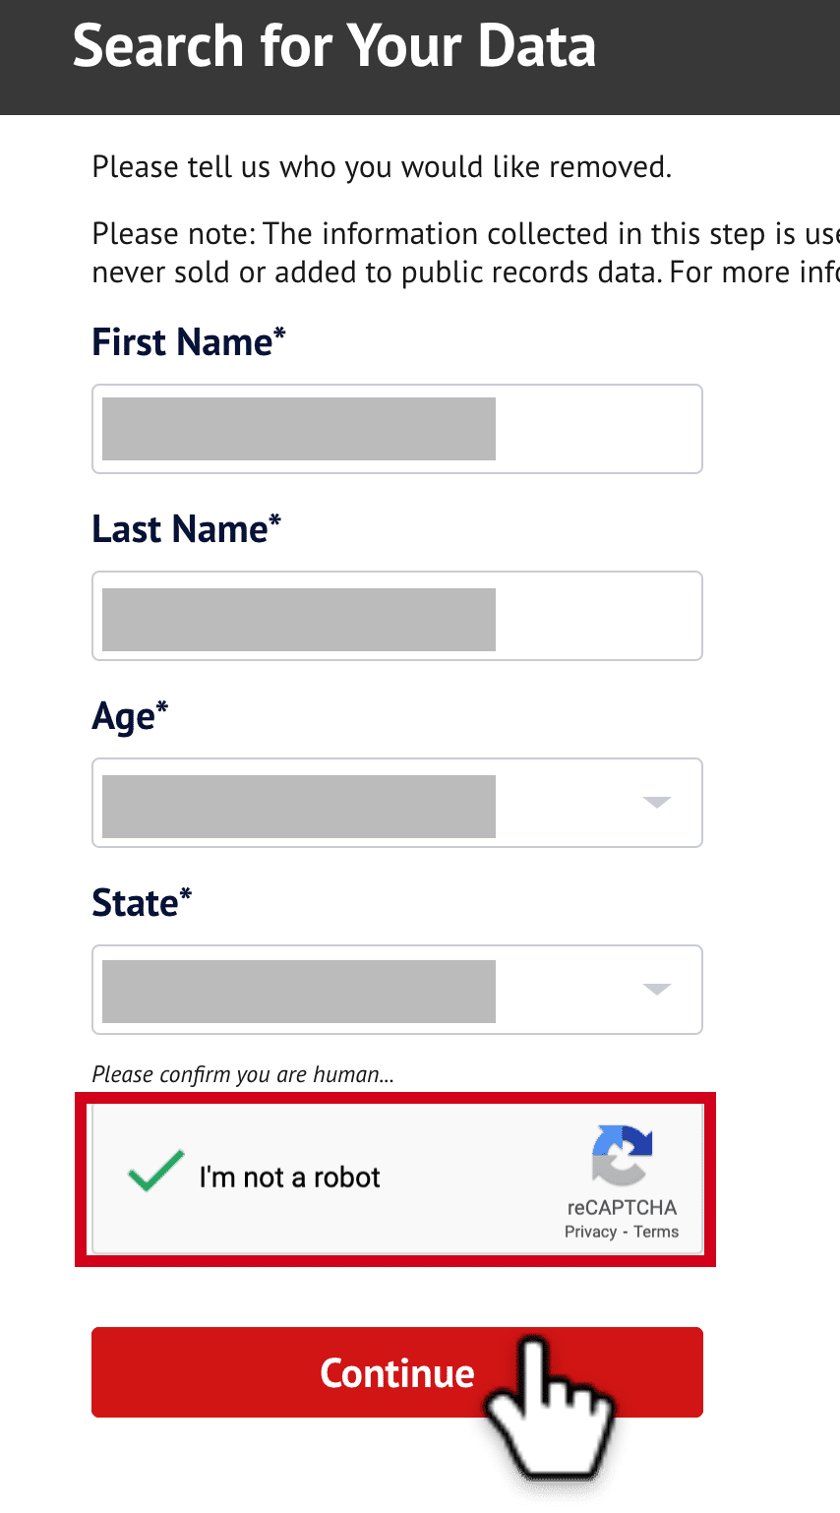This screenshot has width=840, height=1513.
Task: Click the First Name field label
Action: click(x=189, y=342)
